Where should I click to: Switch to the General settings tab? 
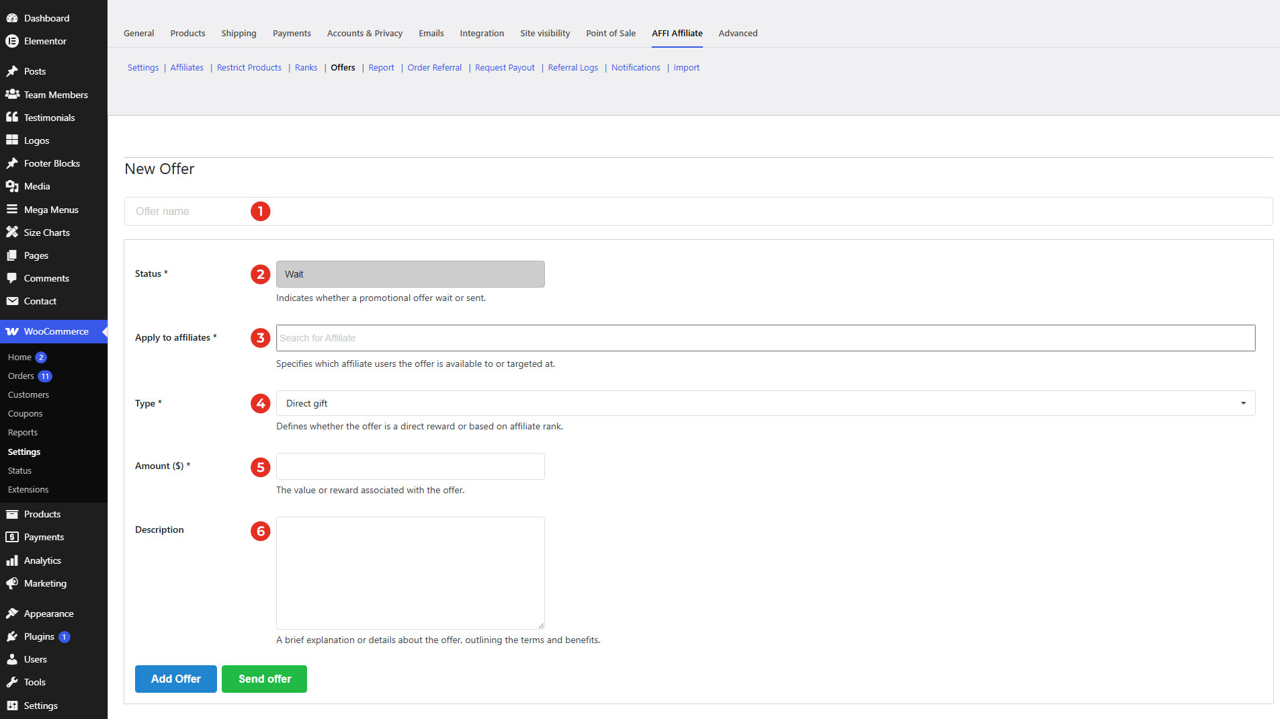(138, 33)
